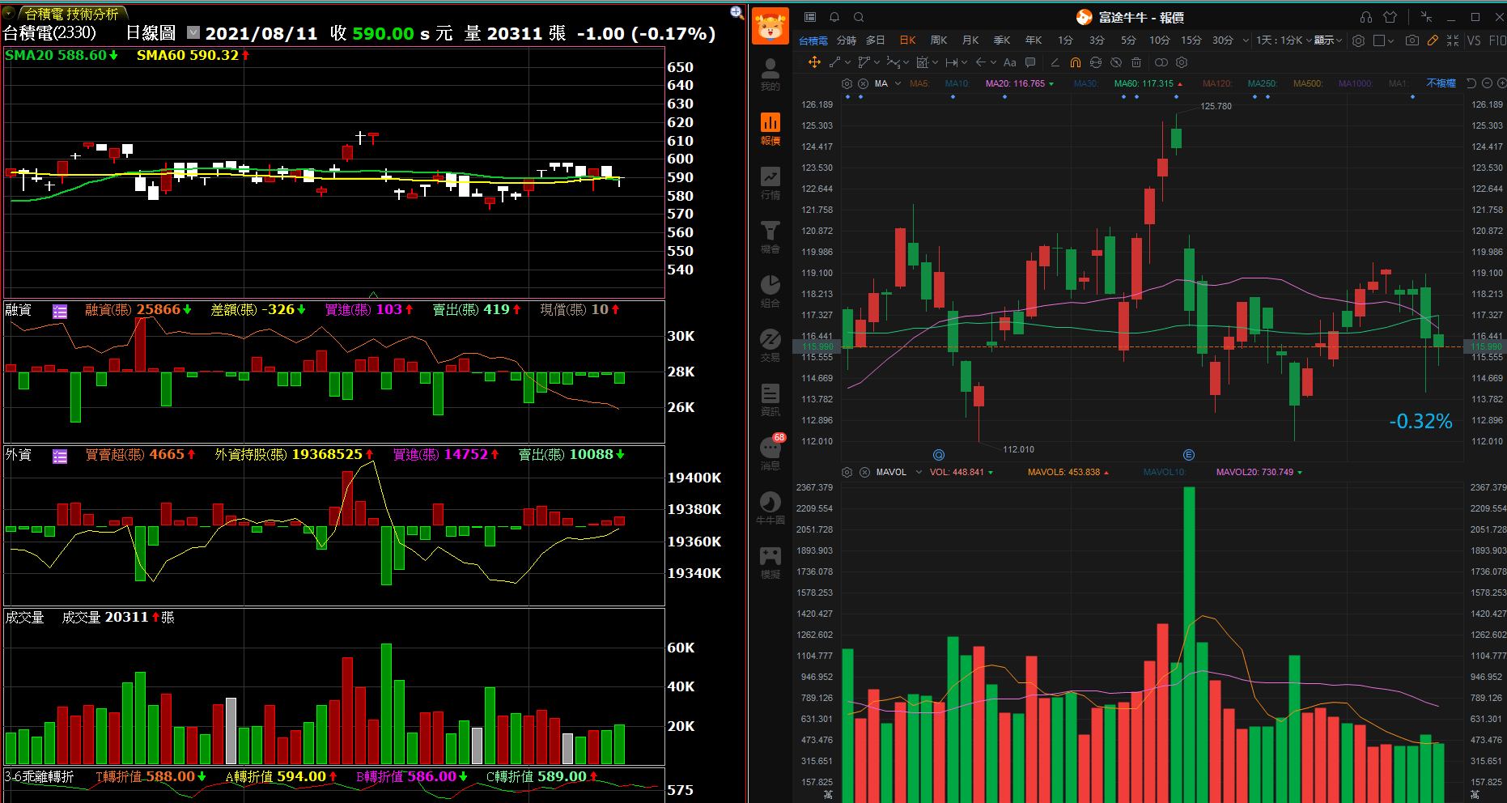Screen dimensions: 1507x803
Task: Click the 台積電 stock name link in Futu toolbar
Action: (x=813, y=40)
